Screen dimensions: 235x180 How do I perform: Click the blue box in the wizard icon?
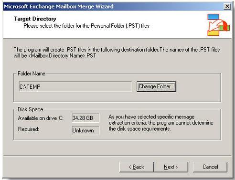214,17
